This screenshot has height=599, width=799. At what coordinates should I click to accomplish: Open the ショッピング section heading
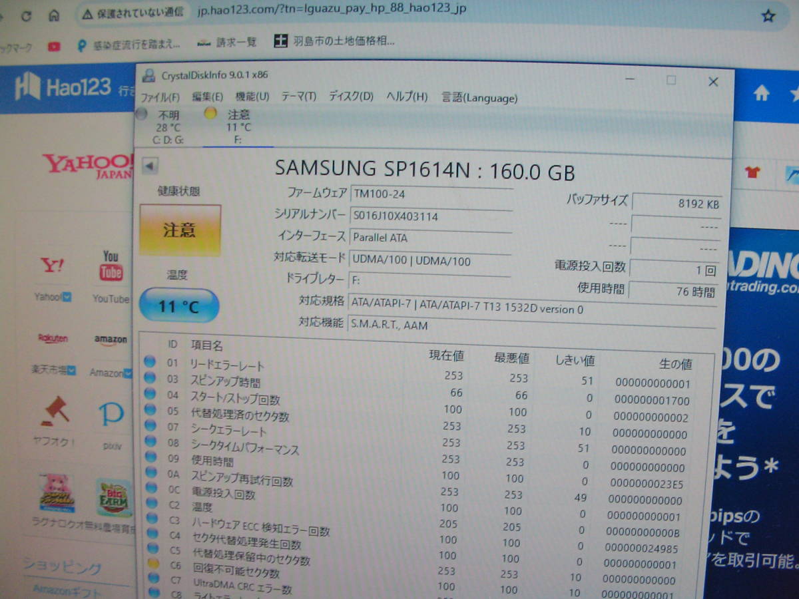click(x=62, y=566)
